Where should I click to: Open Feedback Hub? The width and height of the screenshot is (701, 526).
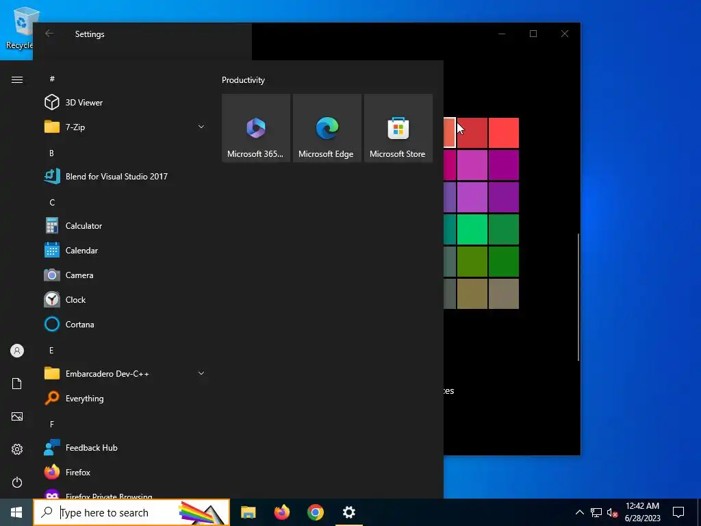click(125, 448)
